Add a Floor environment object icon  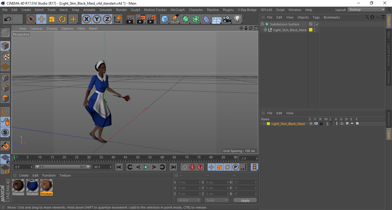[217, 19]
